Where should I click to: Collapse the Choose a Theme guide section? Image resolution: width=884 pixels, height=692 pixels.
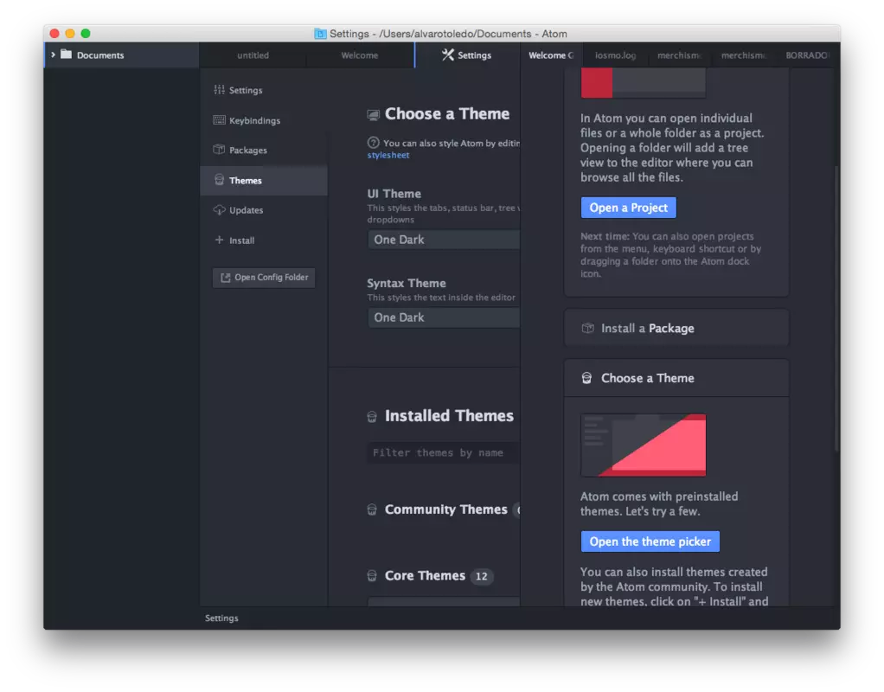[x=676, y=378]
